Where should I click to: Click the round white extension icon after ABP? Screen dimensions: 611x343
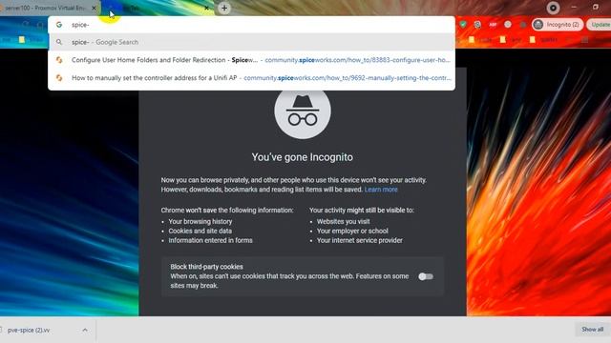[x=507, y=24]
